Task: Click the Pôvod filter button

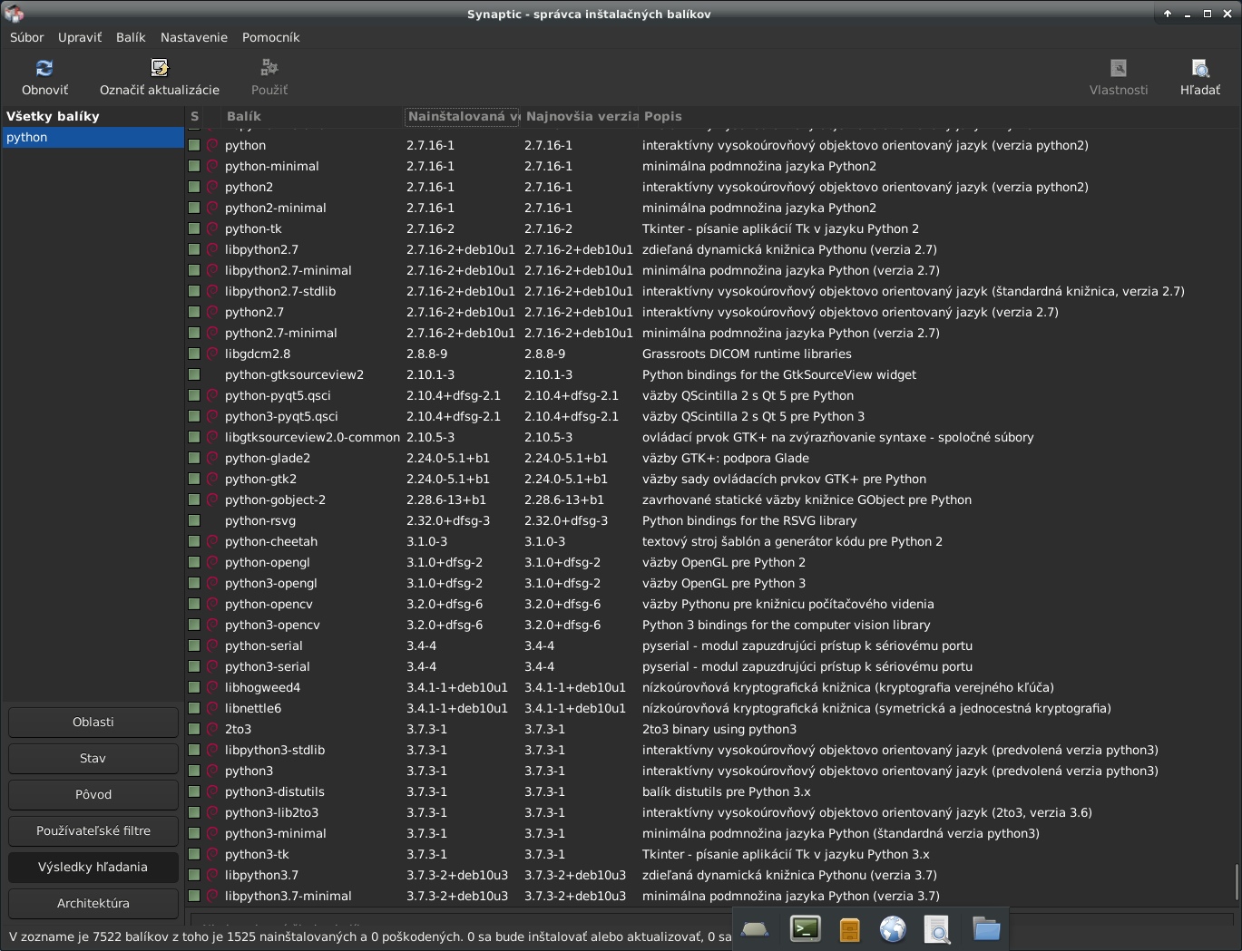Action: pos(93,794)
